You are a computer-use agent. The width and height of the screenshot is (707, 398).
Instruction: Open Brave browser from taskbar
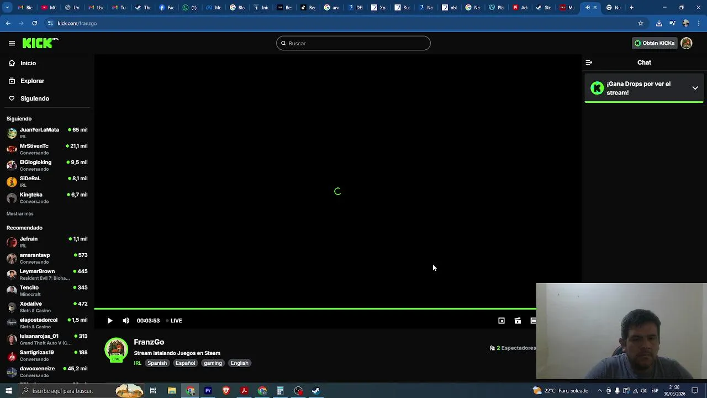[x=226, y=391]
